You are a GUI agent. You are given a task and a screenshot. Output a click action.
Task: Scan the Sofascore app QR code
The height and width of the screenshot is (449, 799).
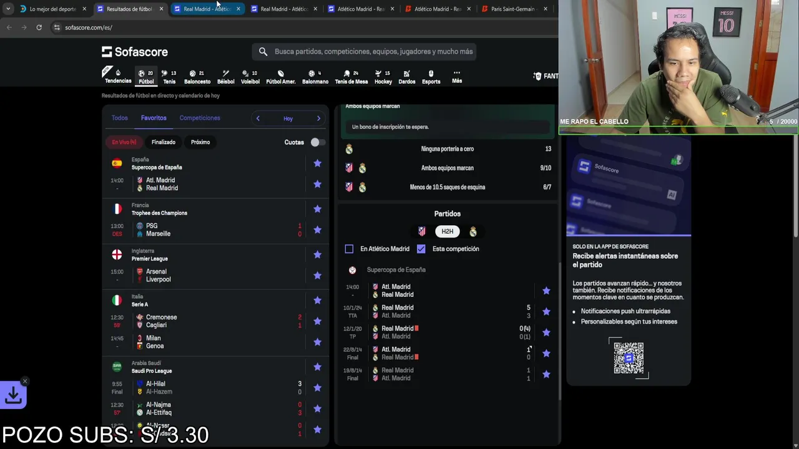pyautogui.click(x=629, y=358)
